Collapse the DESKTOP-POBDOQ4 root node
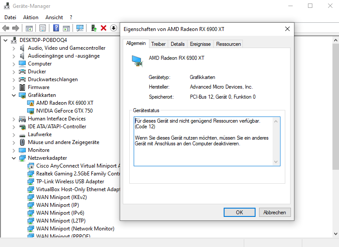Image resolution: width=339 pixels, height=247 pixels. [x=6, y=40]
